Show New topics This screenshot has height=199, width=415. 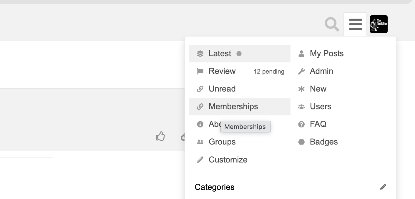(x=318, y=89)
